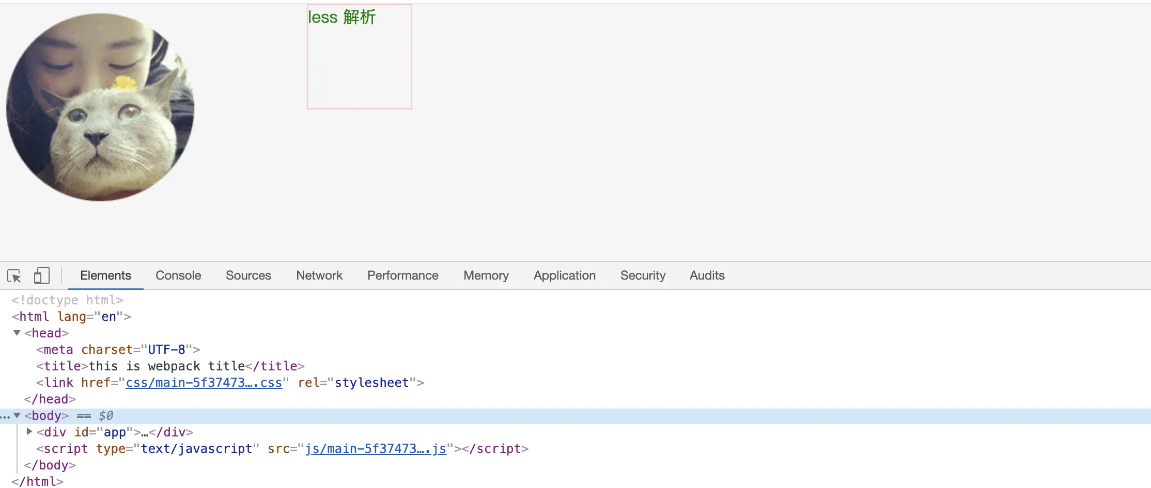Screen dimensions: 1151x488
Task: Click the circular cat photo
Action: tap(100, 107)
